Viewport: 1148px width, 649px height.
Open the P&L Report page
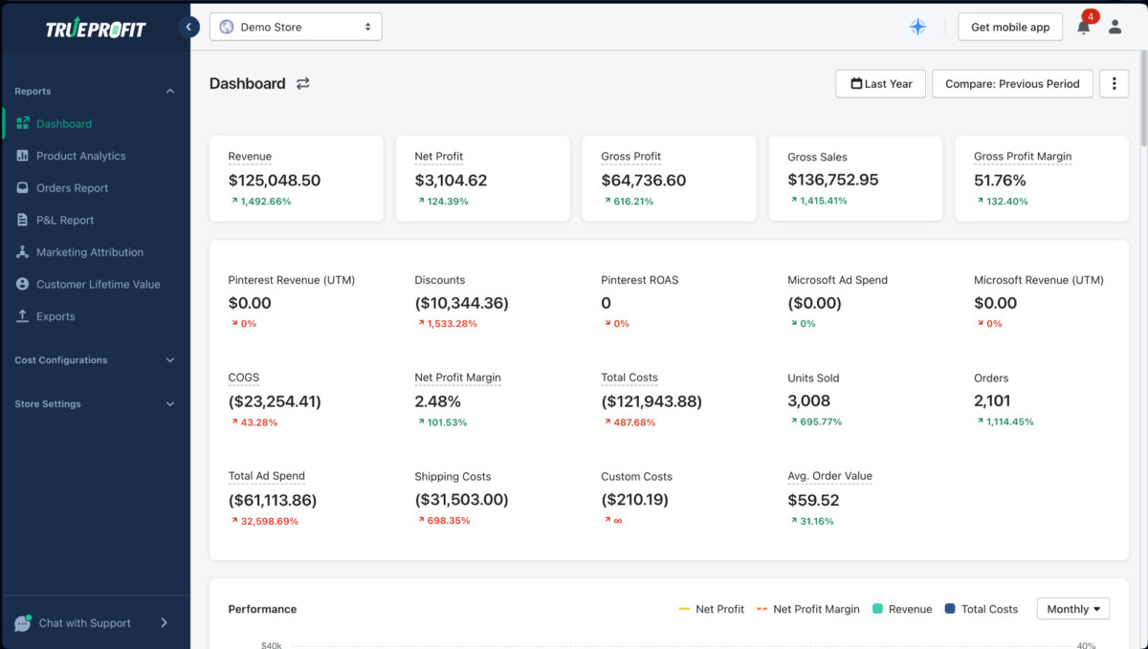tap(65, 220)
